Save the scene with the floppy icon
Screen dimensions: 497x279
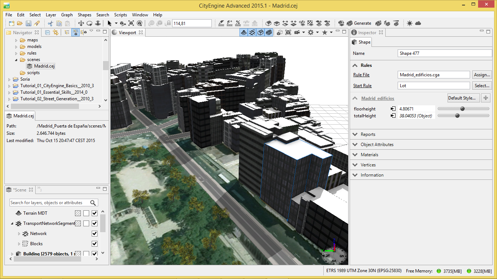tap(28, 23)
